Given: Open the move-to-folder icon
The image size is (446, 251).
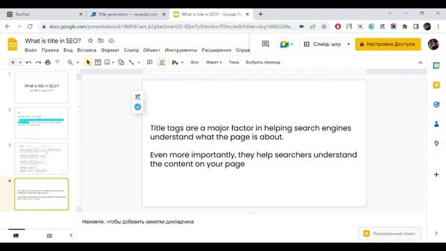Looking at the screenshot, I should [x=100, y=40].
